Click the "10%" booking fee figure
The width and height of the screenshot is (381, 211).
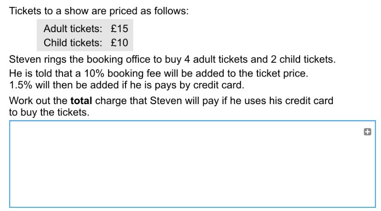[x=94, y=73]
